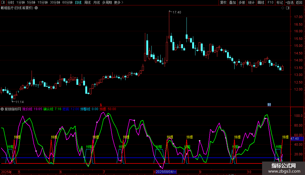
Task: Click month 6 on the time axis
Action: tap(61, 172)
